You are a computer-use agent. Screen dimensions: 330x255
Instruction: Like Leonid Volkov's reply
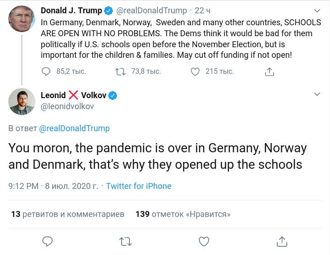click(204, 241)
